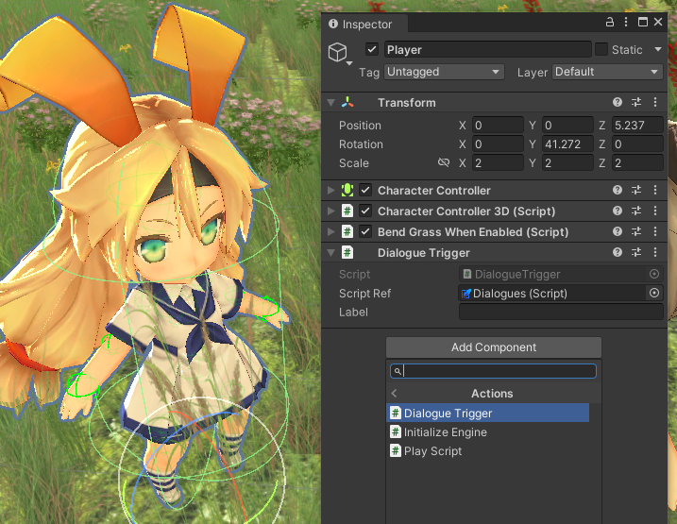
Task: Open Bend Grass When Enabled presets
Action: (x=636, y=231)
